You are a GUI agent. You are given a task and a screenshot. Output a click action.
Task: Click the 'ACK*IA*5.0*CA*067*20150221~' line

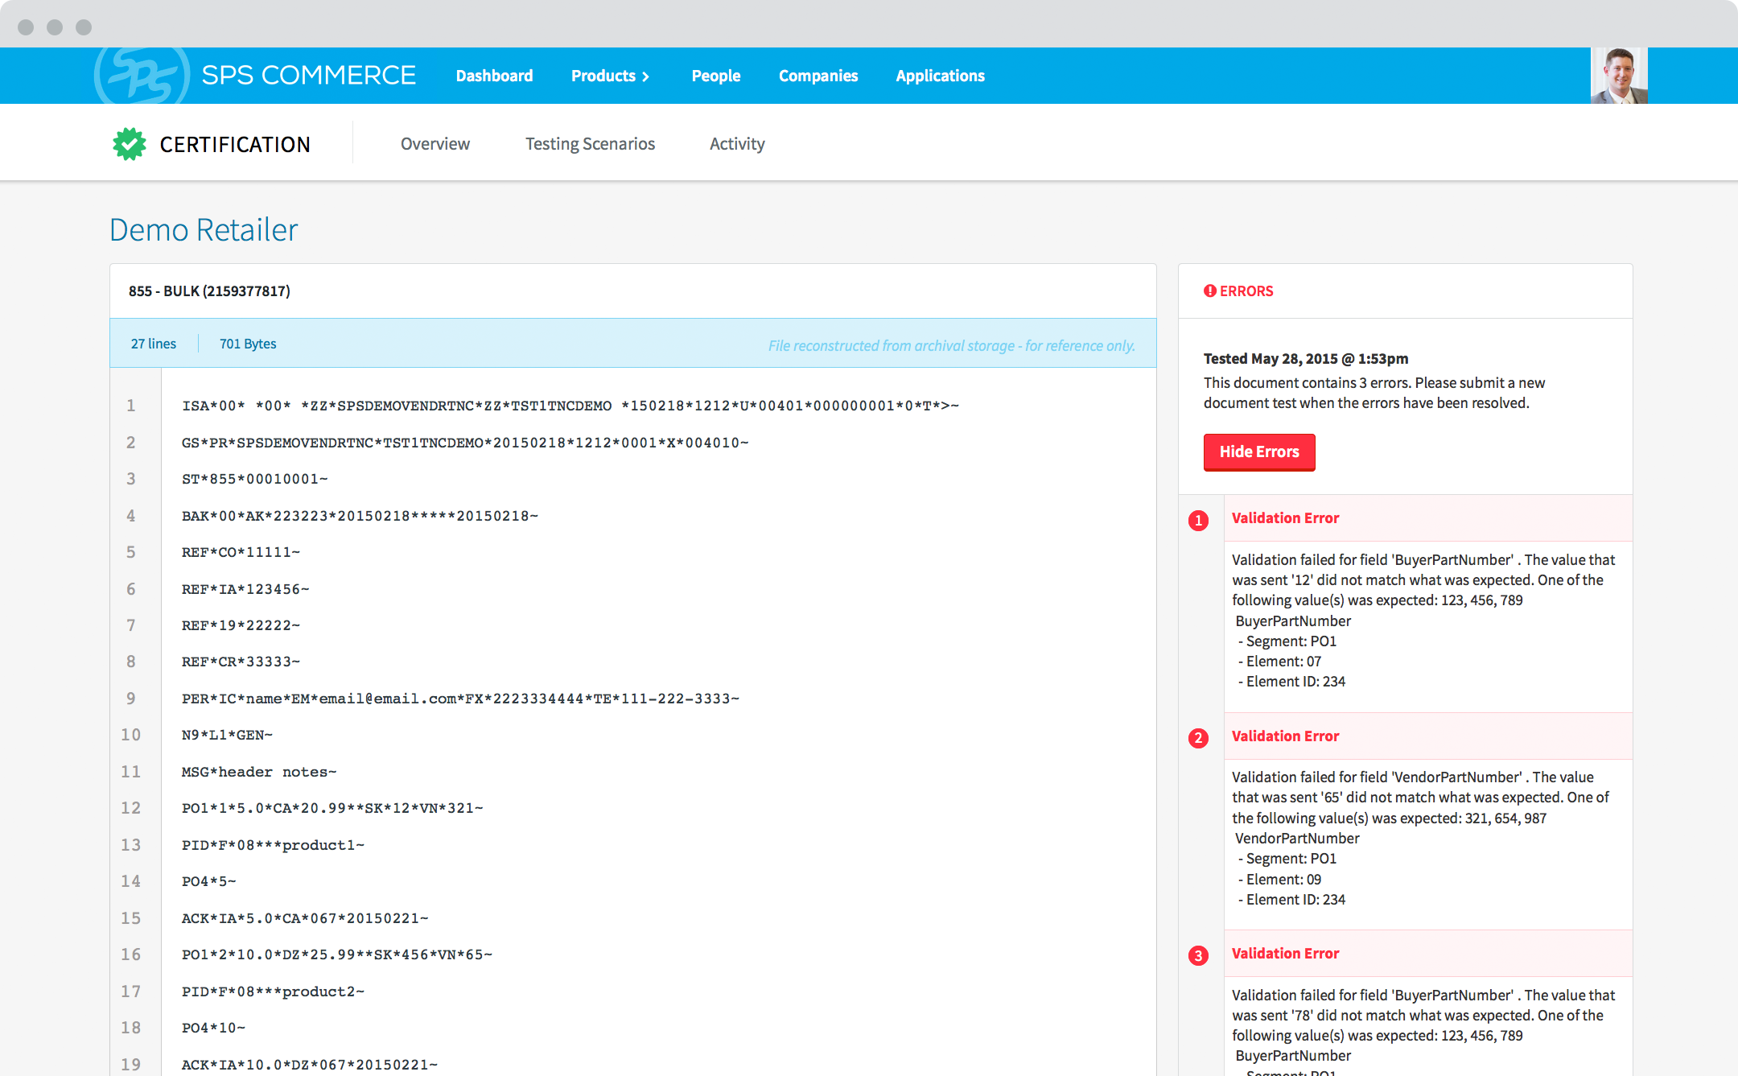point(305,918)
